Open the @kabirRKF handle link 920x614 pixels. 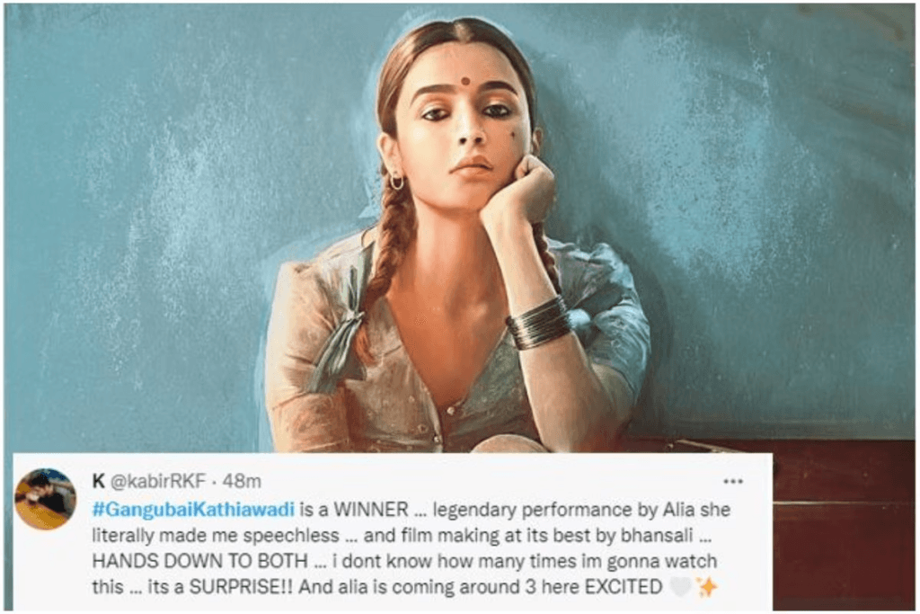point(158,481)
